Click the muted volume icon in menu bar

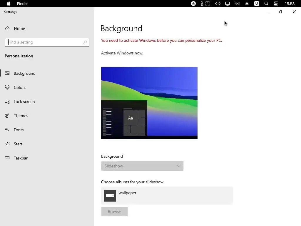(x=237, y=4)
